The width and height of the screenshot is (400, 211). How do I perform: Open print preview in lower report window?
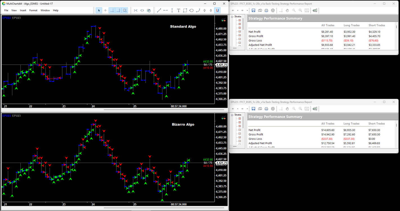pyautogui.click(x=260, y=109)
